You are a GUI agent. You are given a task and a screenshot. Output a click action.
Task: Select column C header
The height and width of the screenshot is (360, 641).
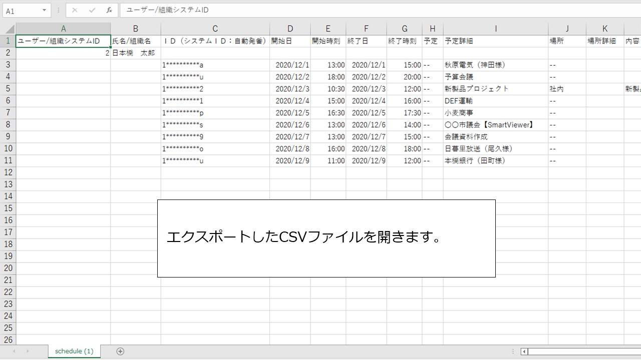coord(215,29)
